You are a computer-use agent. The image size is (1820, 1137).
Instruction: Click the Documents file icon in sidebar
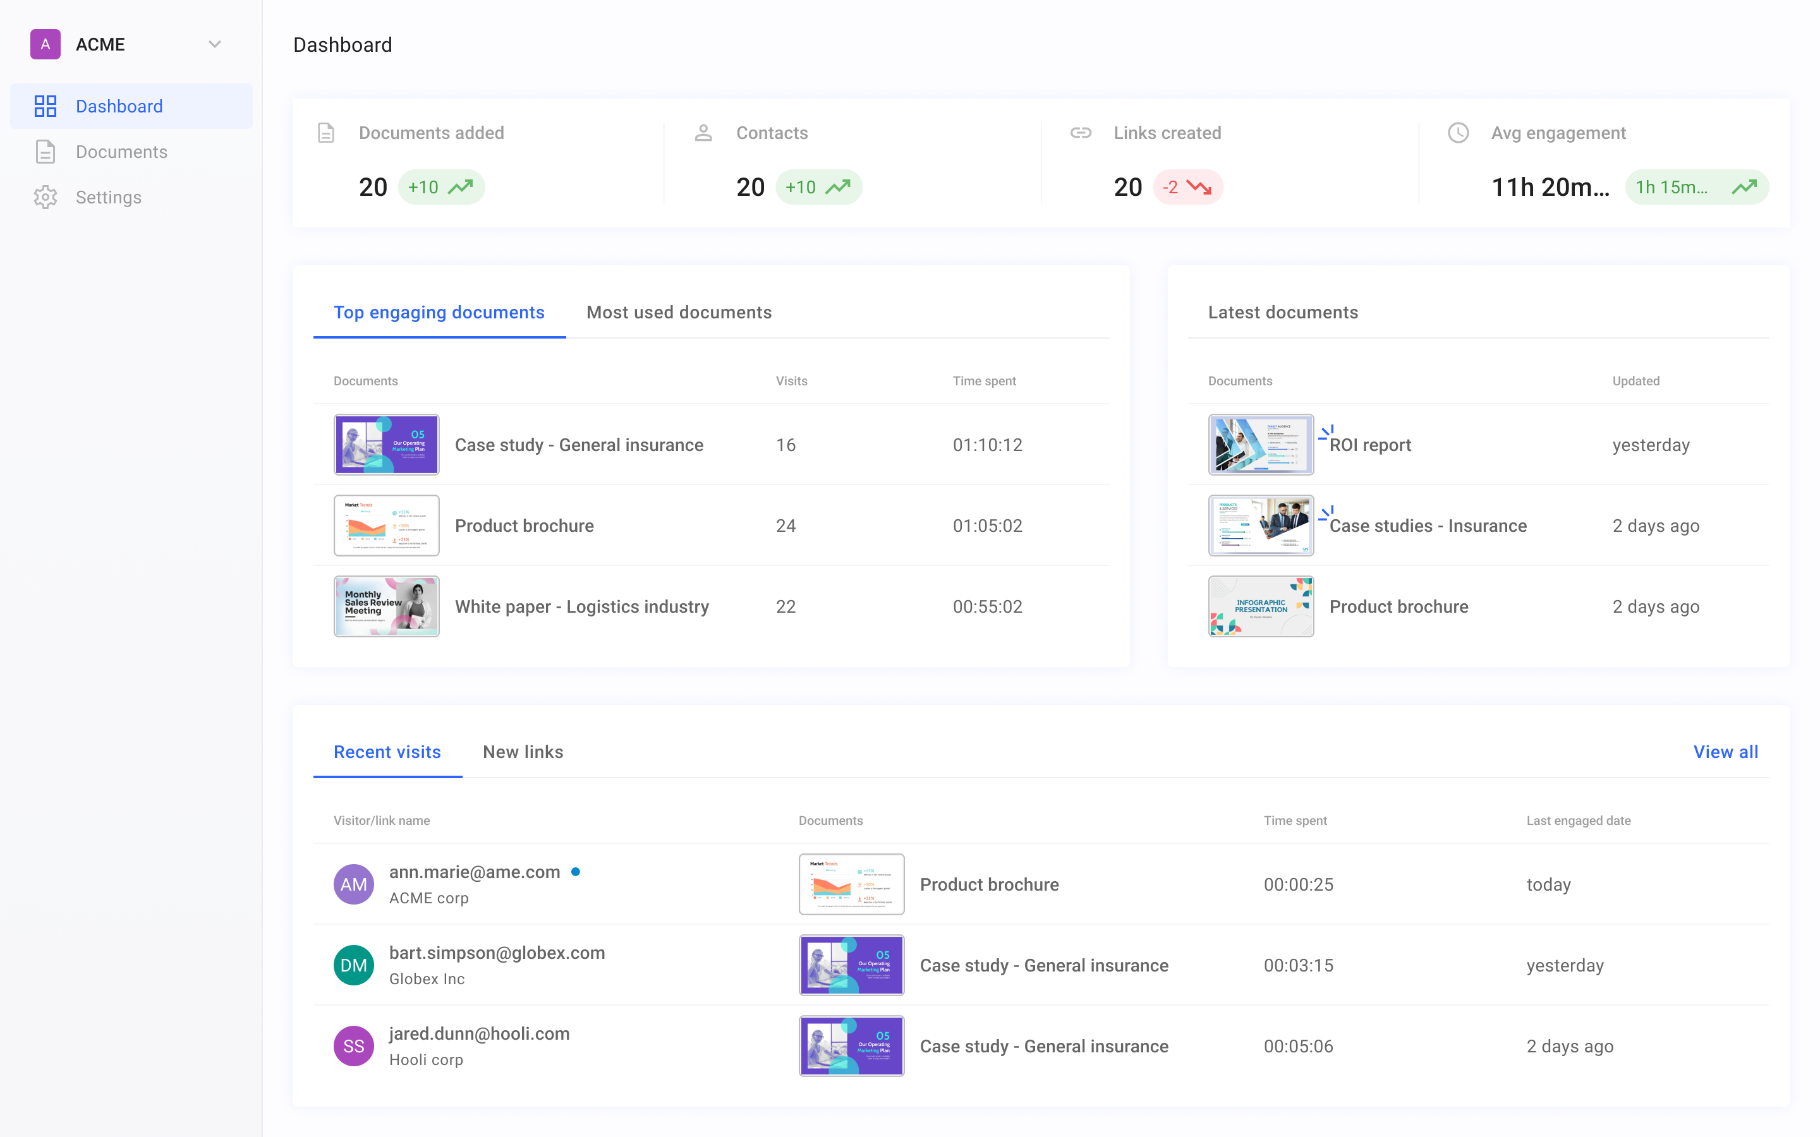tap(45, 152)
